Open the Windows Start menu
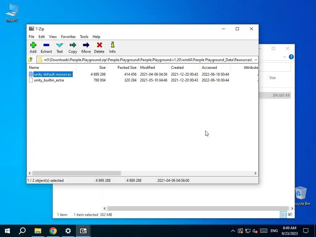 pos(7,231)
